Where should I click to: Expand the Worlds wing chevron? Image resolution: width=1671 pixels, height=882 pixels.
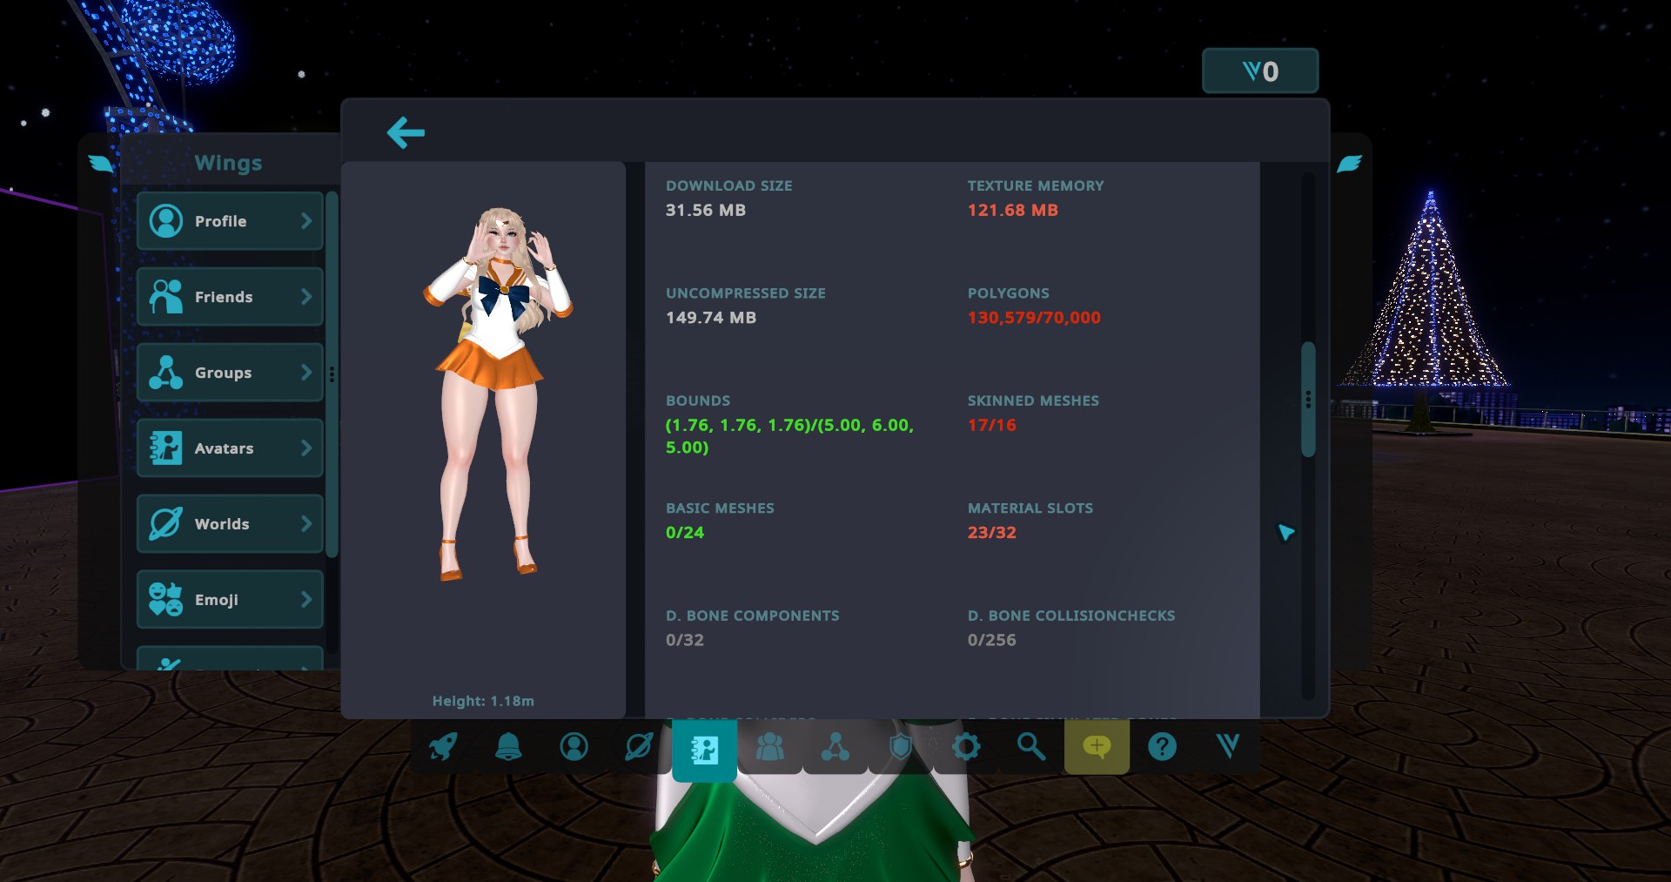tap(306, 524)
